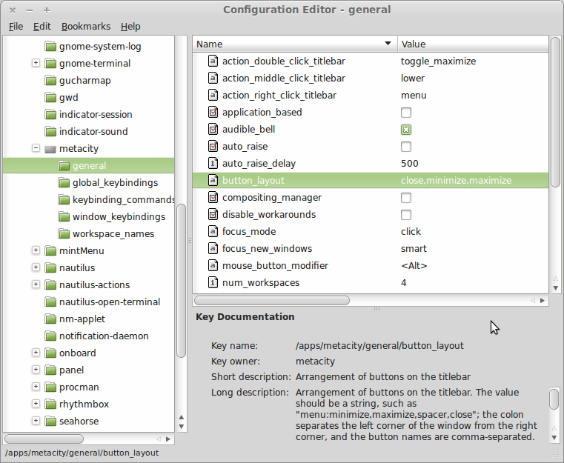Open the Edit menu
This screenshot has height=463, width=564.
pyautogui.click(x=42, y=26)
